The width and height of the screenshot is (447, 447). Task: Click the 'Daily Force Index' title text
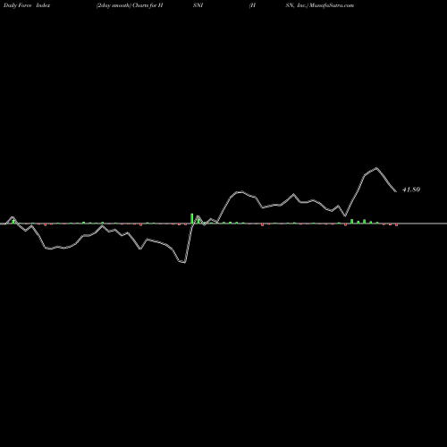click(x=27, y=5)
